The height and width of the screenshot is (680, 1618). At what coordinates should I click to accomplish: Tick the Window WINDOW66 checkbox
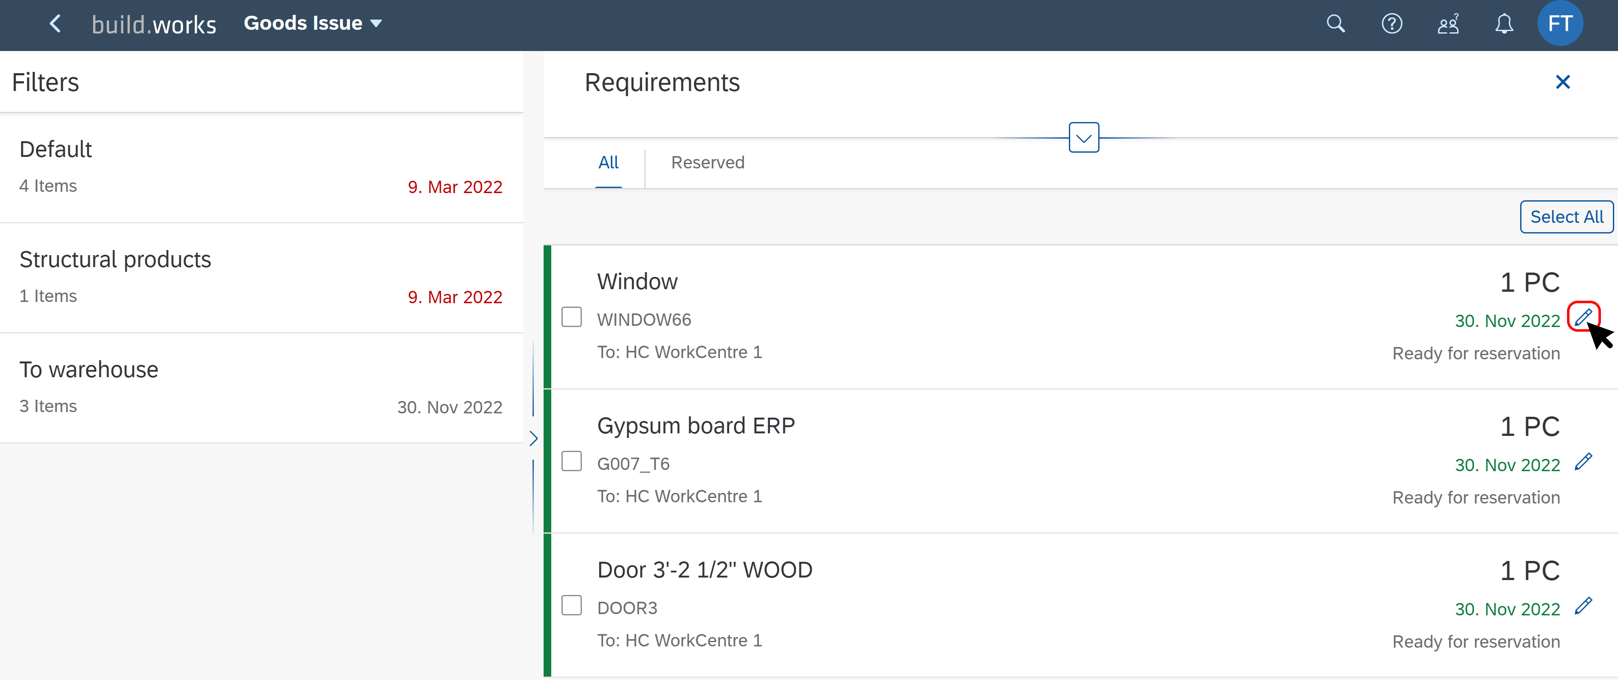pos(572,317)
